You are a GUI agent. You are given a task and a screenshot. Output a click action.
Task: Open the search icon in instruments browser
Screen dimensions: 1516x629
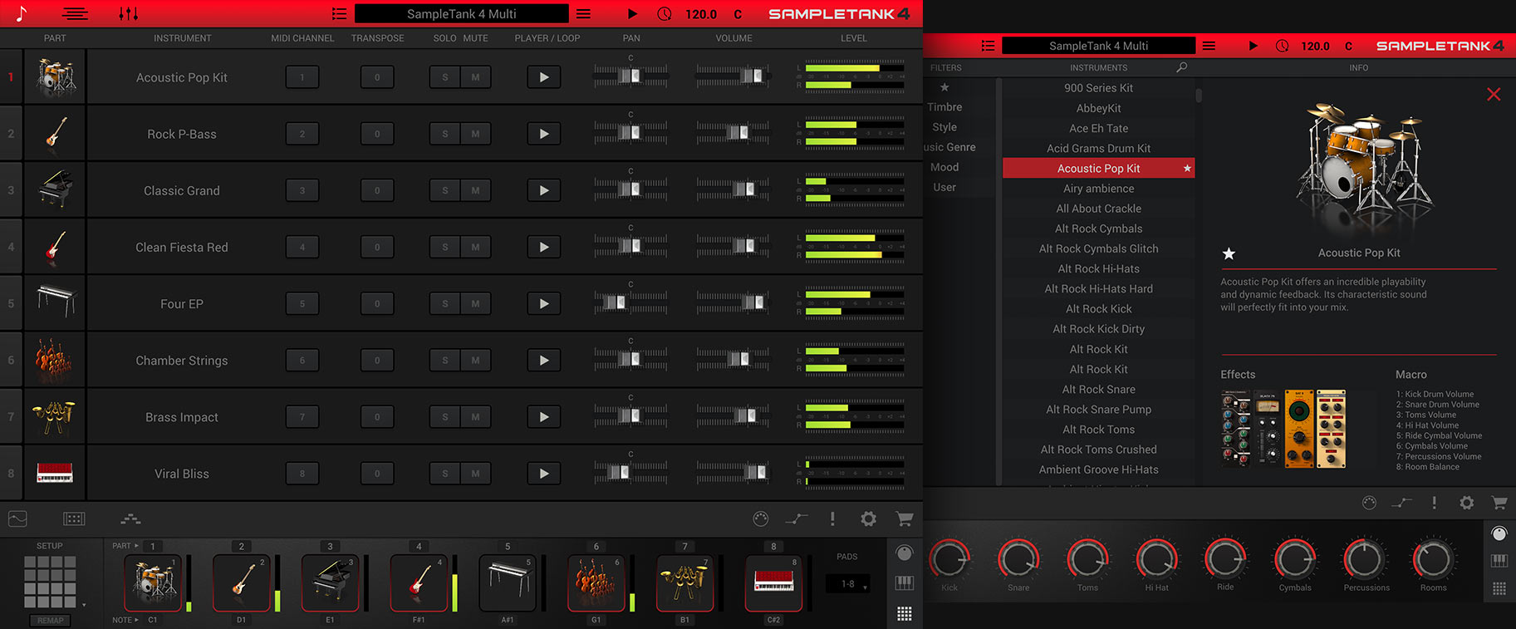(1182, 67)
